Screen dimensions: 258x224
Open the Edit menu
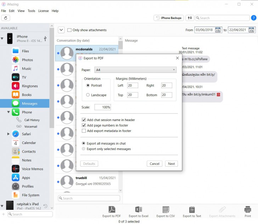tap(12, 11)
